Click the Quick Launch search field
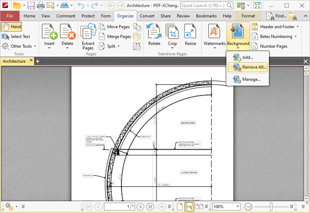The image size is (310, 213). click(x=204, y=6)
